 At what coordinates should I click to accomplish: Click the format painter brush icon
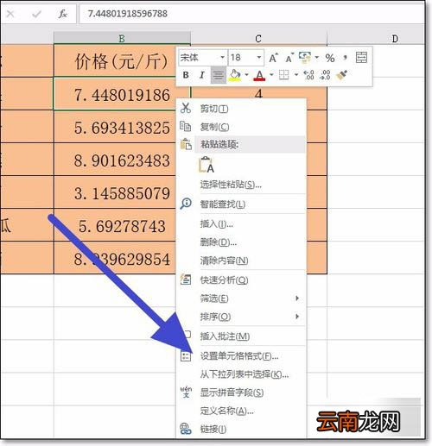[x=342, y=75]
